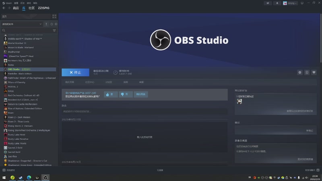Open the 讨论区 tab

pos(109,82)
